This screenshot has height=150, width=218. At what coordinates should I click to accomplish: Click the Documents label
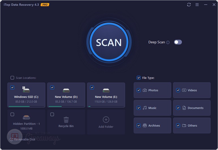(195, 108)
